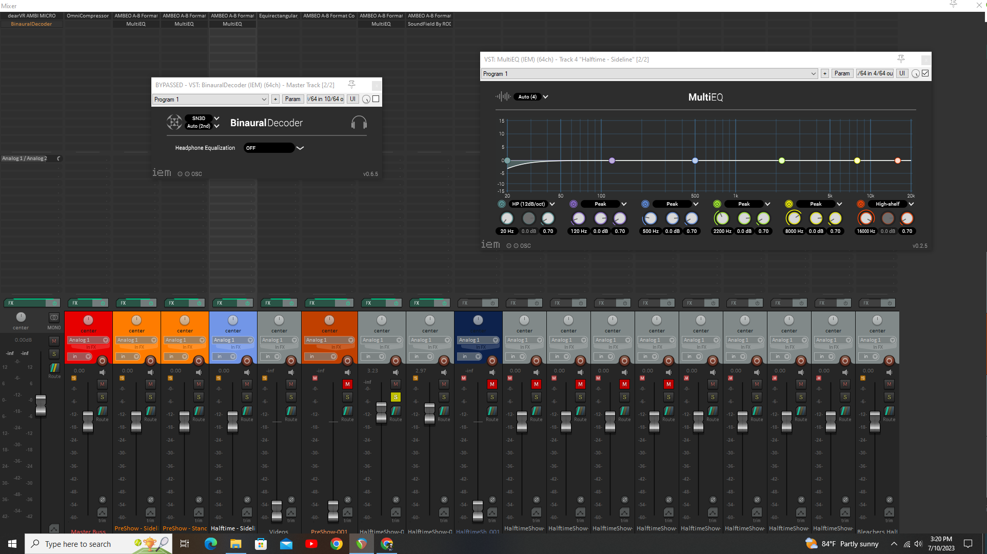Toggle HP filter band power button

click(x=502, y=204)
